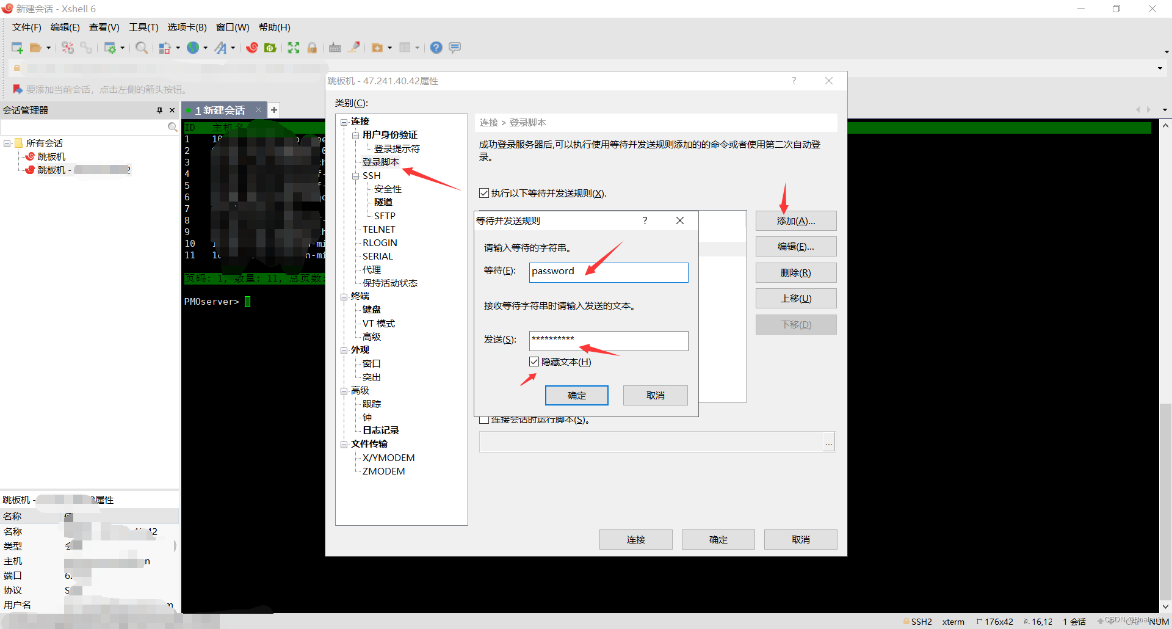Click the color scheme toolbar icon
This screenshot has width=1172, height=629.
[165, 48]
